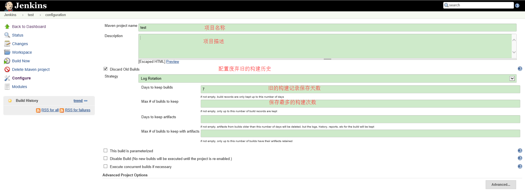Open help for Execute concurrent builds

520,166
